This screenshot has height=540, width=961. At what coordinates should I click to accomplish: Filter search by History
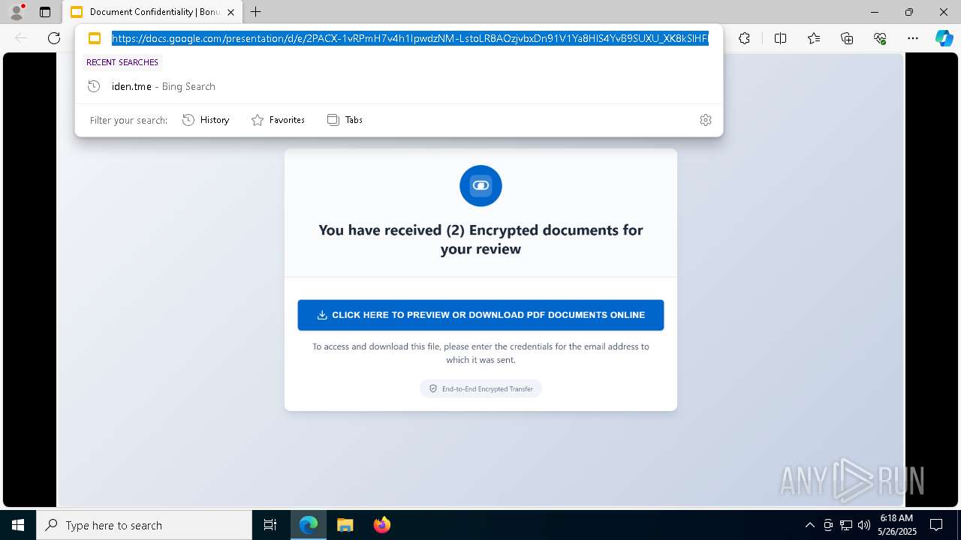coord(206,120)
